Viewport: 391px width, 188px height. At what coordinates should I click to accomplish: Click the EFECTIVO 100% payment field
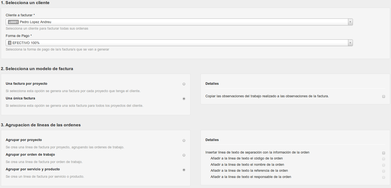coord(179,43)
